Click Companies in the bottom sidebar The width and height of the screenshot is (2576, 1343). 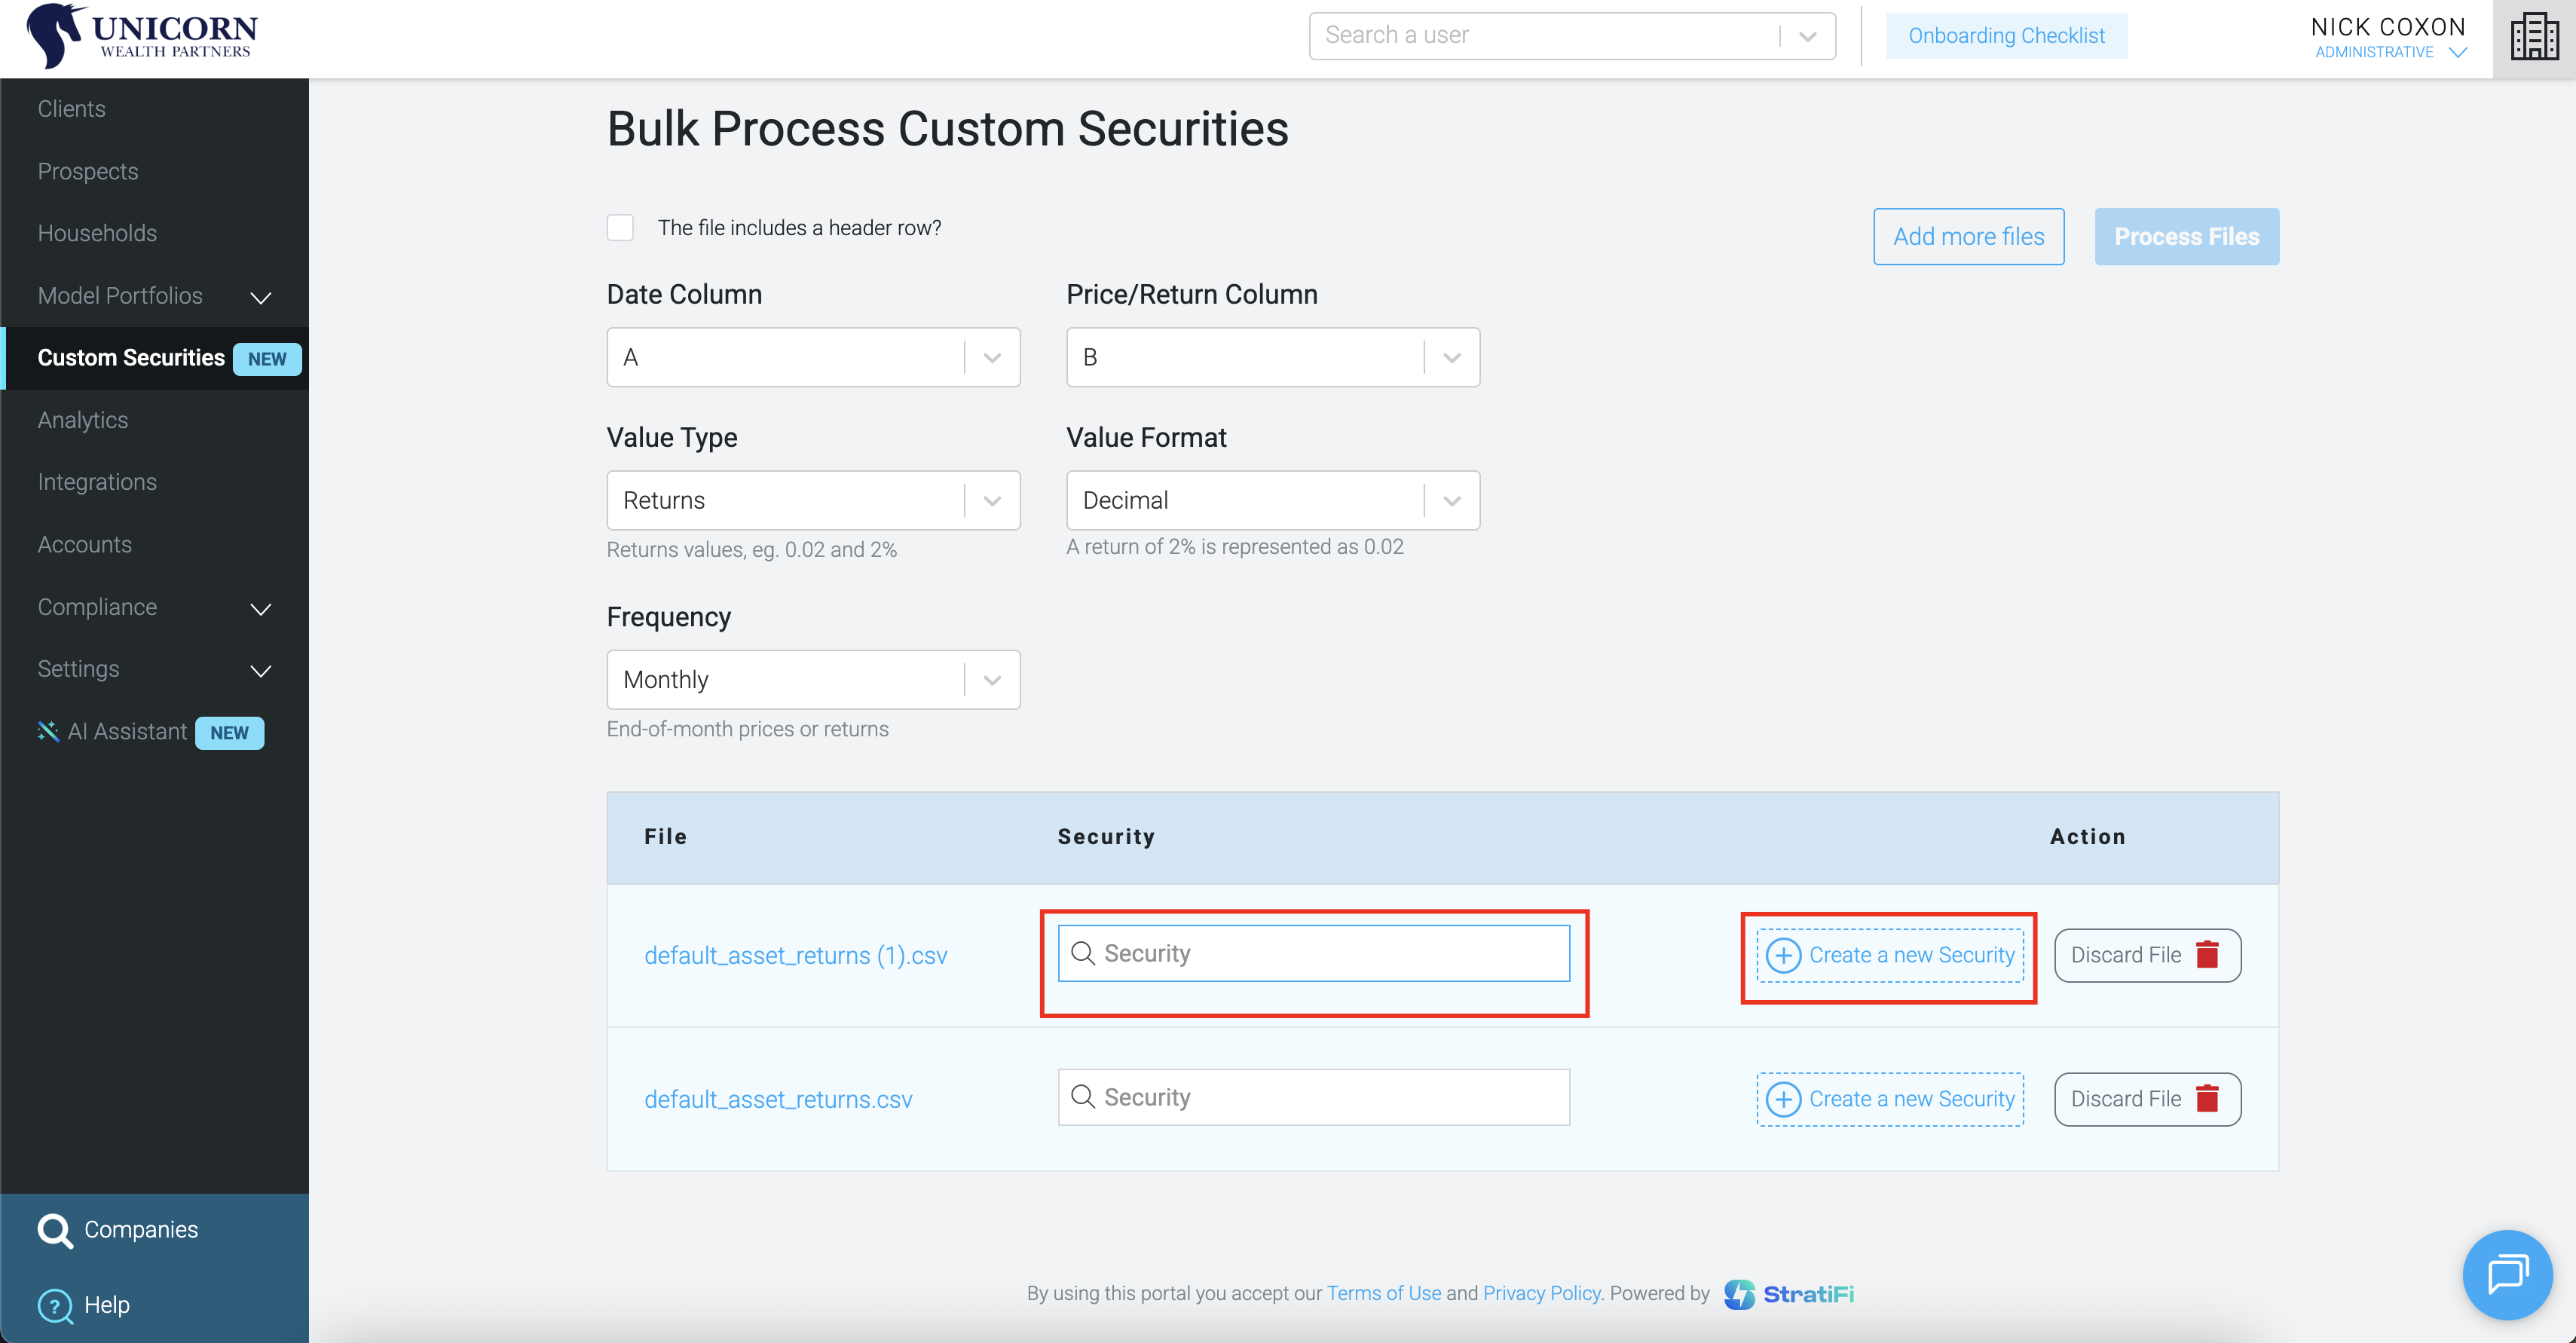point(141,1230)
